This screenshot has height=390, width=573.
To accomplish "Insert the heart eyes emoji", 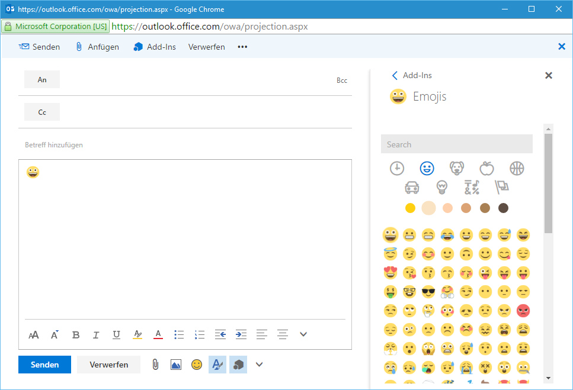I will 390,273.
